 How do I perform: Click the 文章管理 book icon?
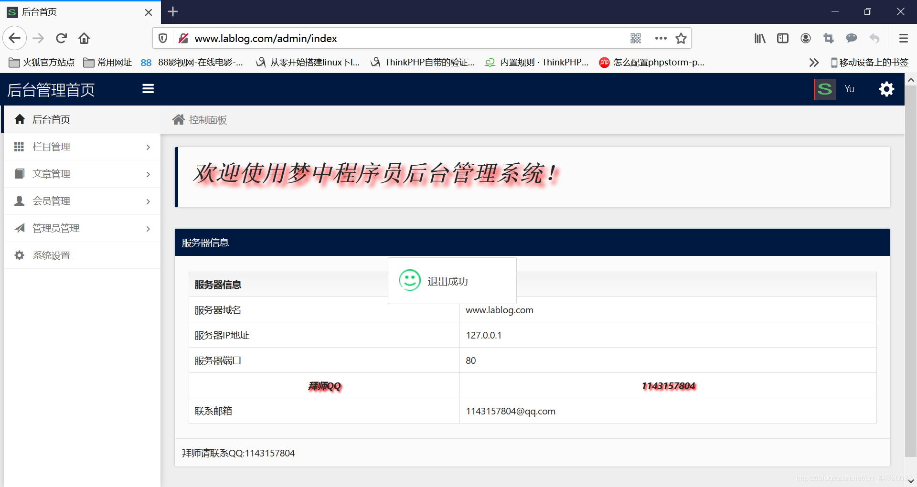[20, 173]
